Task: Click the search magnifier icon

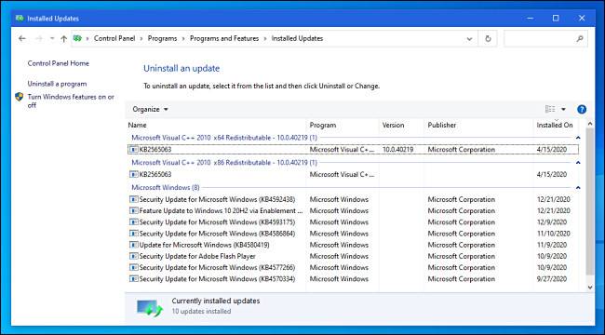Action: click(580, 38)
